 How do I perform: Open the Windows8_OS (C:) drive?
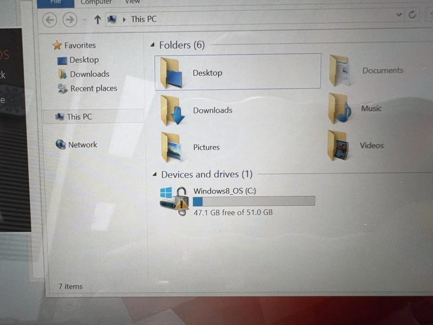coord(225,191)
